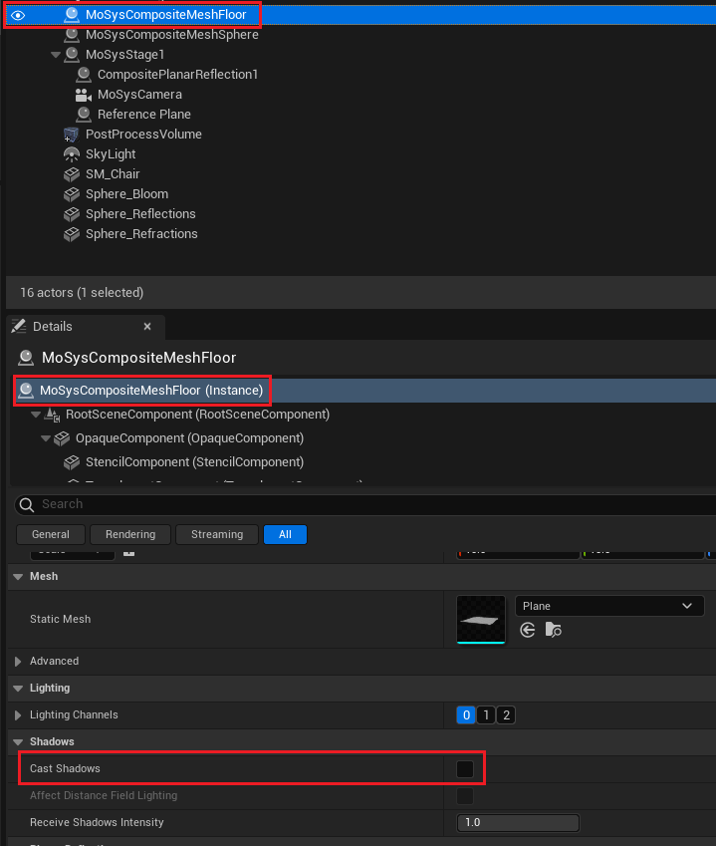Click the RootSceneComponent icon

point(52,415)
